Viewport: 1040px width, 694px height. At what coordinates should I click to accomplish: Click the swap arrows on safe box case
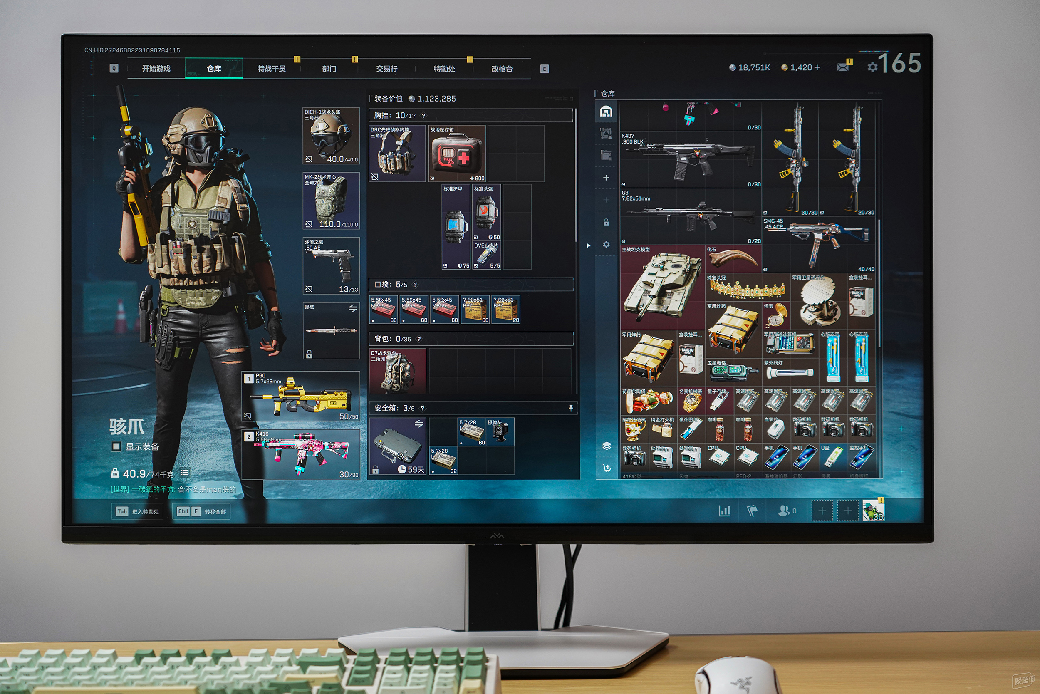click(418, 424)
